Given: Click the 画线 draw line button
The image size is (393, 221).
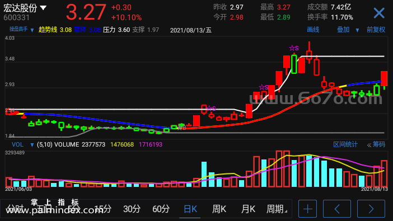Looking at the screenshot, I should pyautogui.click(x=313, y=30).
